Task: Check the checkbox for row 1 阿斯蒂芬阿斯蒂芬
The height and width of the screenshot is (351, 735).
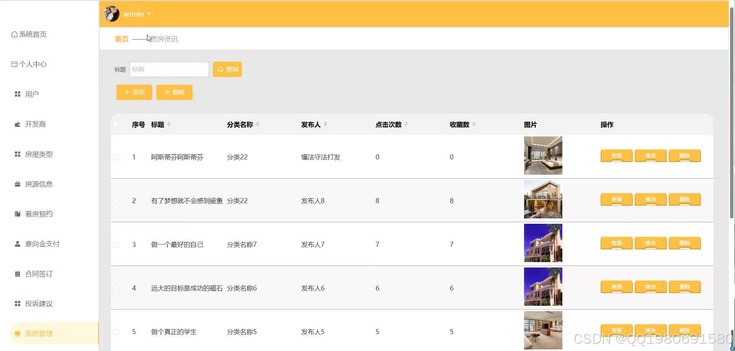Action: [x=116, y=157]
